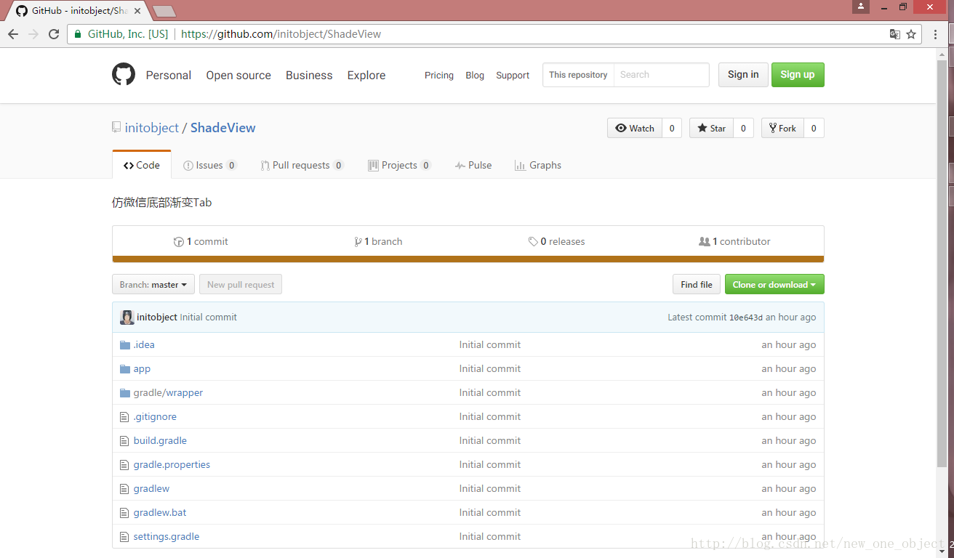The width and height of the screenshot is (954, 558).
Task: Click the settings.gradle file icon
Action: [124, 536]
